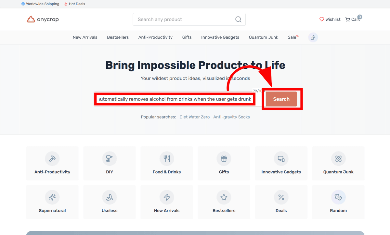The height and width of the screenshot is (235, 390).
Task: Open the shopping Cart
Action: 353,19
